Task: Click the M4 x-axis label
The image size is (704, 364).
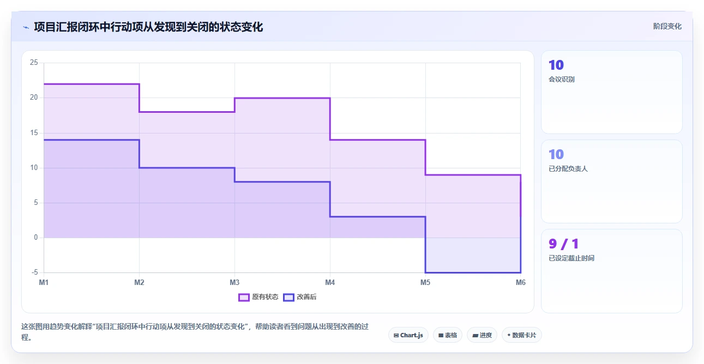Action: [x=330, y=282]
